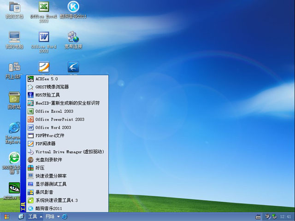Select 光盘刻录软件 from the tools list
The image size is (295, 221).
[48, 160]
